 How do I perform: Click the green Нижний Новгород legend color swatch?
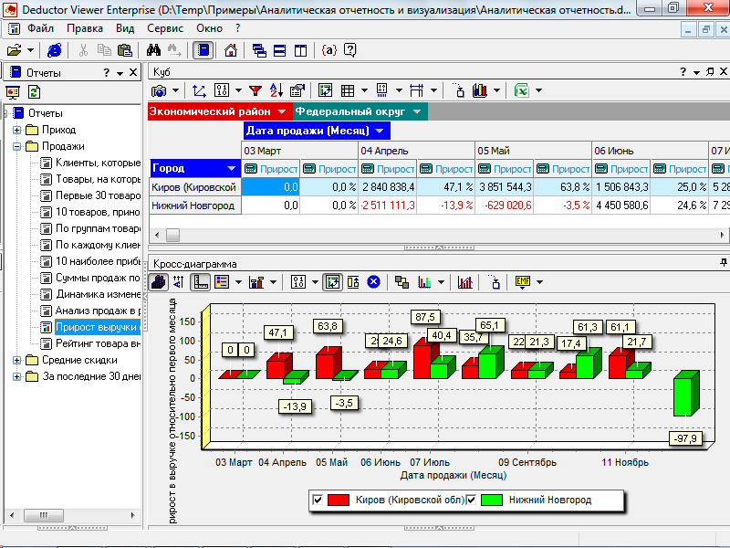492,500
